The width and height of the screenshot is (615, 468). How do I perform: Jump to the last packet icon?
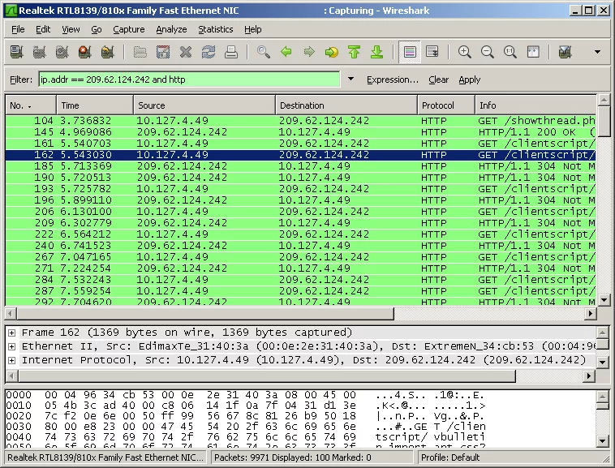377,52
